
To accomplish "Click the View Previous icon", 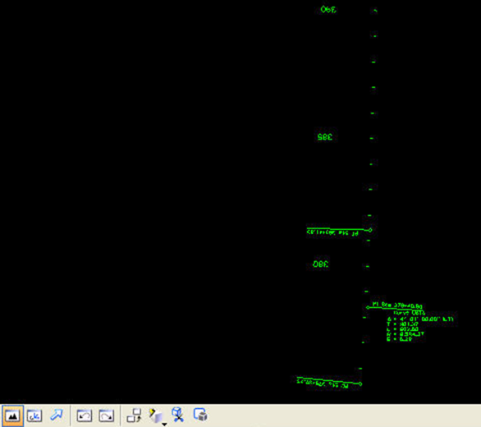I will click(x=85, y=416).
